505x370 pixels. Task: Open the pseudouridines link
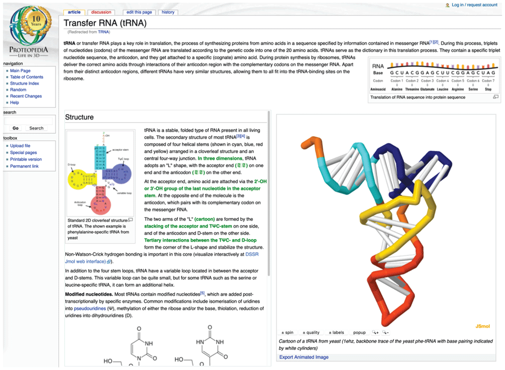(x=90, y=308)
